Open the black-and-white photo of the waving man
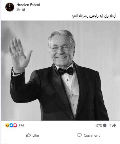Viewport: 120px width, 144px height. point(61,71)
